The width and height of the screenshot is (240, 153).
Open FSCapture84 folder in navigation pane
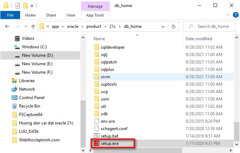[31, 115]
